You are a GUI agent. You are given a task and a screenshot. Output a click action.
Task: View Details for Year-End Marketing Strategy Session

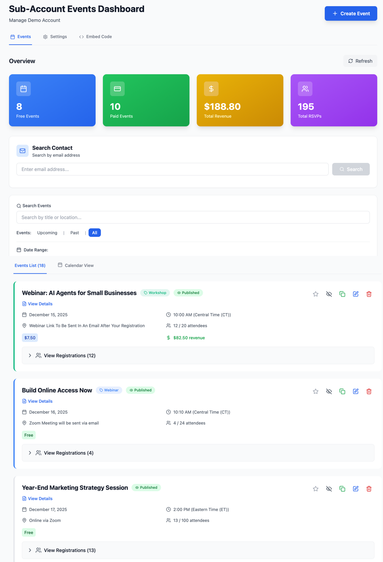click(37, 499)
